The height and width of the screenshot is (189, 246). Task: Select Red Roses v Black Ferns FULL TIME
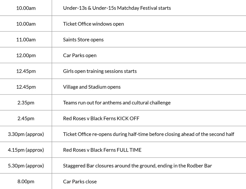click(x=102, y=150)
